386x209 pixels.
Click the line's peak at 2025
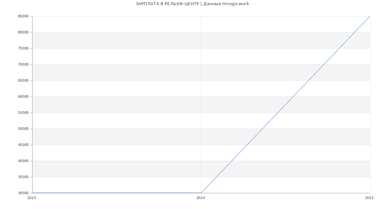point(370,16)
